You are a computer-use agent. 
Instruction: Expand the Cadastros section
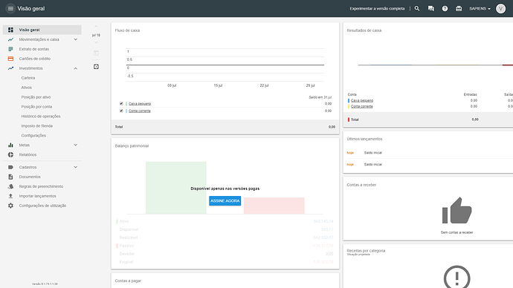[76, 167]
